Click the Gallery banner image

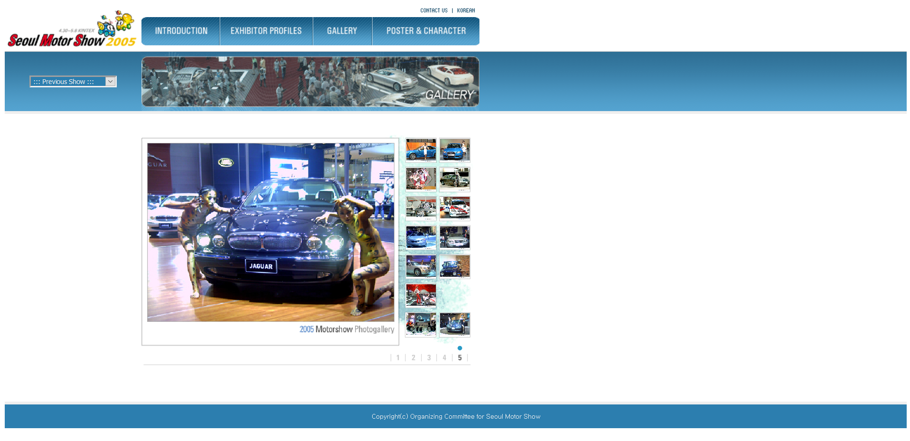(310, 82)
